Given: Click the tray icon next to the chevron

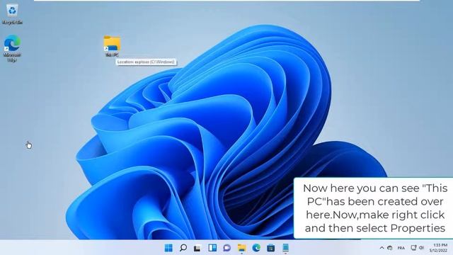Looking at the screenshot, I should tap(390, 248).
